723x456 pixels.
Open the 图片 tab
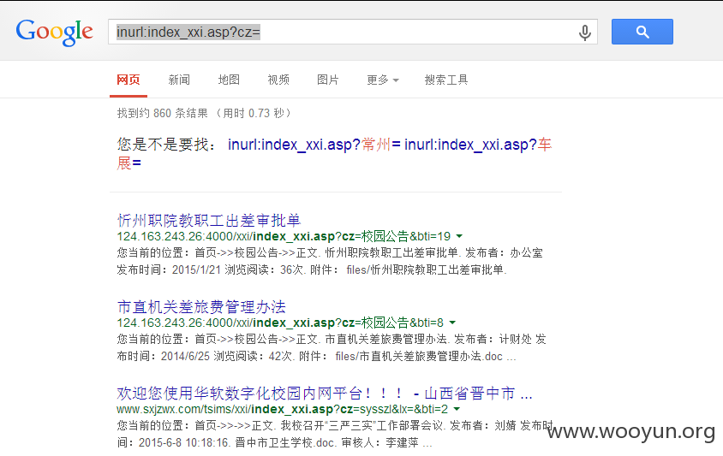328,80
